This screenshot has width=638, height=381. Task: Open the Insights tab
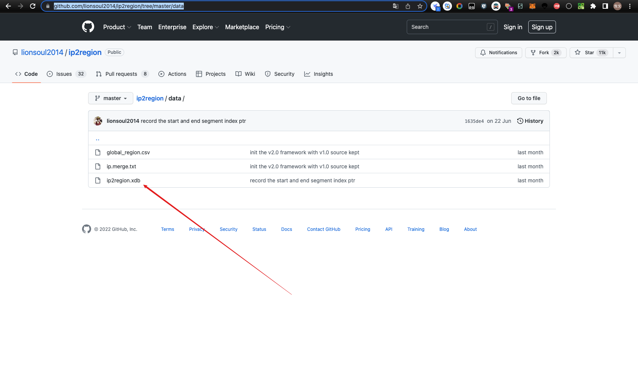tap(319, 74)
